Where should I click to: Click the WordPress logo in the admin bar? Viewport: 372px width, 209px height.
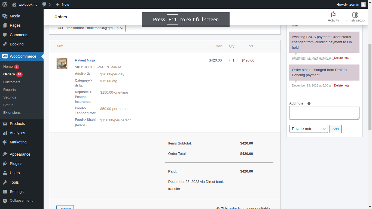click(x=5, y=4)
